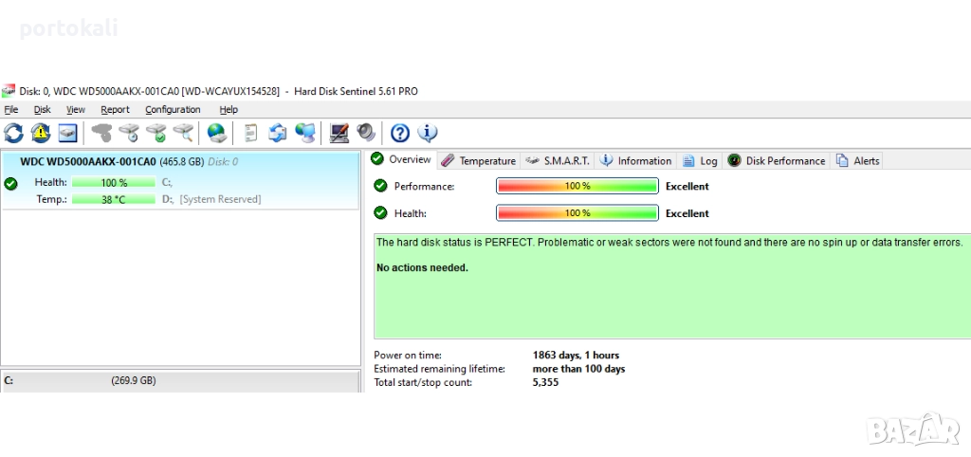Click the blue question mark help icon
The height and width of the screenshot is (457, 971).
point(400,133)
